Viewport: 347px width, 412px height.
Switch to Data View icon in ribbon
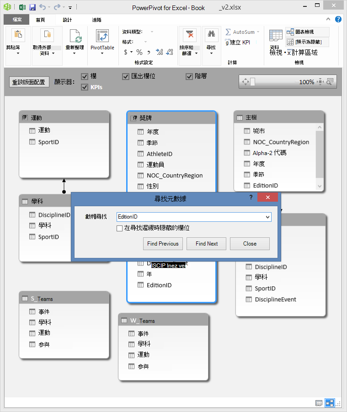click(x=276, y=36)
